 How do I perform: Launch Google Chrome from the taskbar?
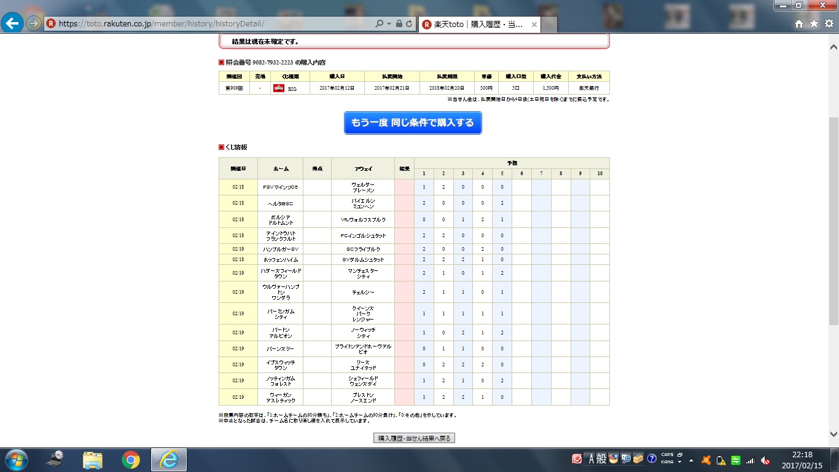pos(130,460)
